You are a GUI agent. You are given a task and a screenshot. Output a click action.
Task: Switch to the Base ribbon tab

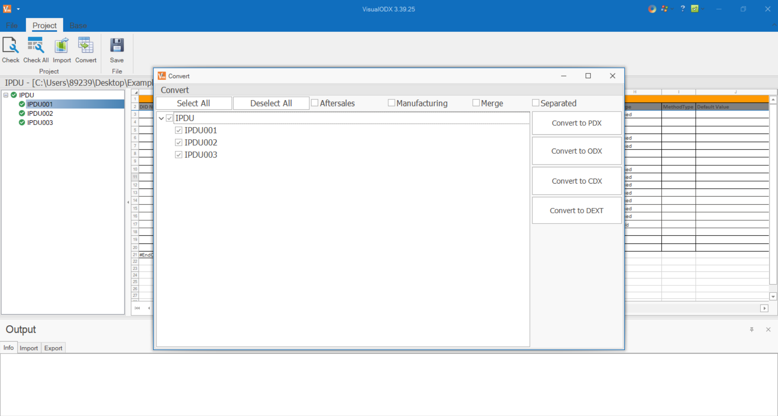pos(78,25)
